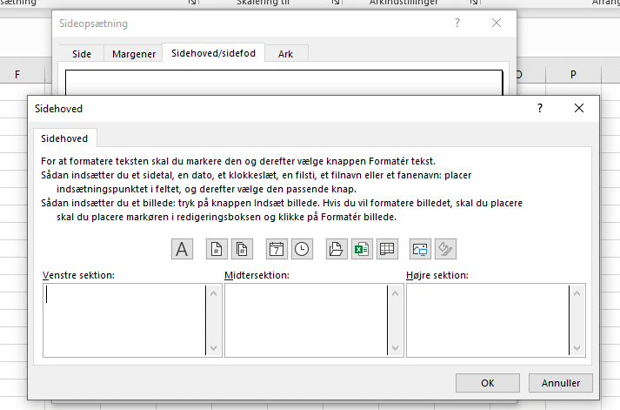Click inside the Venstre sektion text box
This screenshot has width=620, height=410.
[x=123, y=319]
